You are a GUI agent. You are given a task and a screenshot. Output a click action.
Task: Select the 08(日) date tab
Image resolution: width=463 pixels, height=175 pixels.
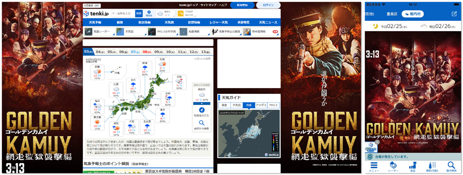pyautogui.click(x=147, y=52)
